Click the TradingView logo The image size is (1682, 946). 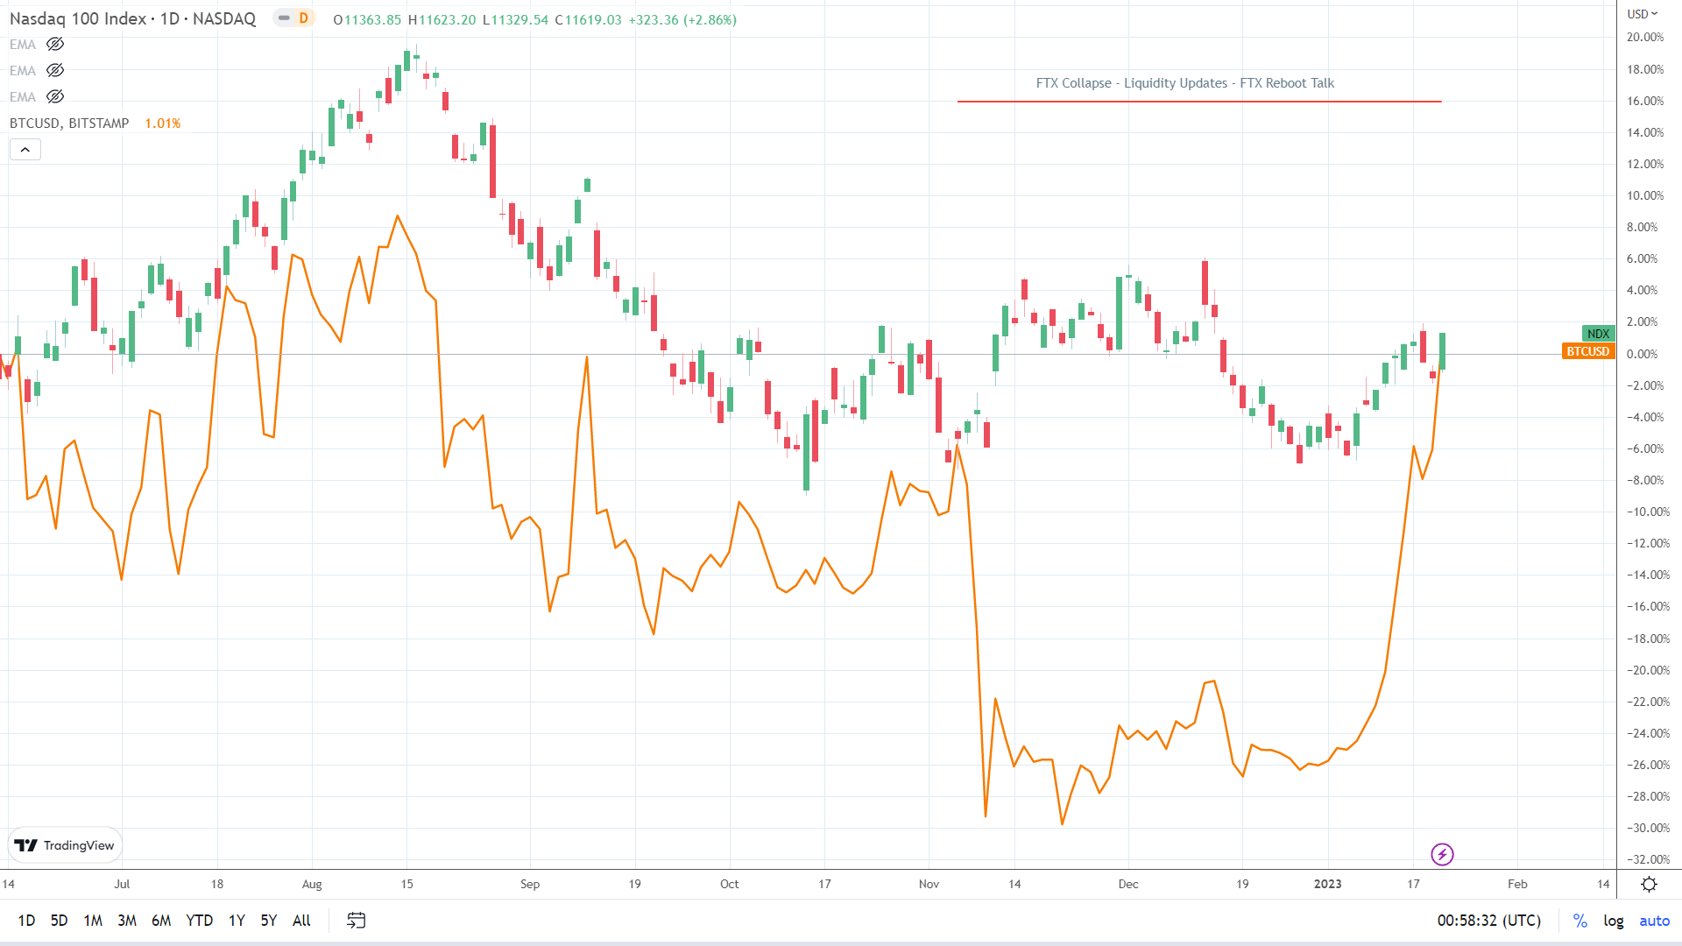click(x=65, y=845)
